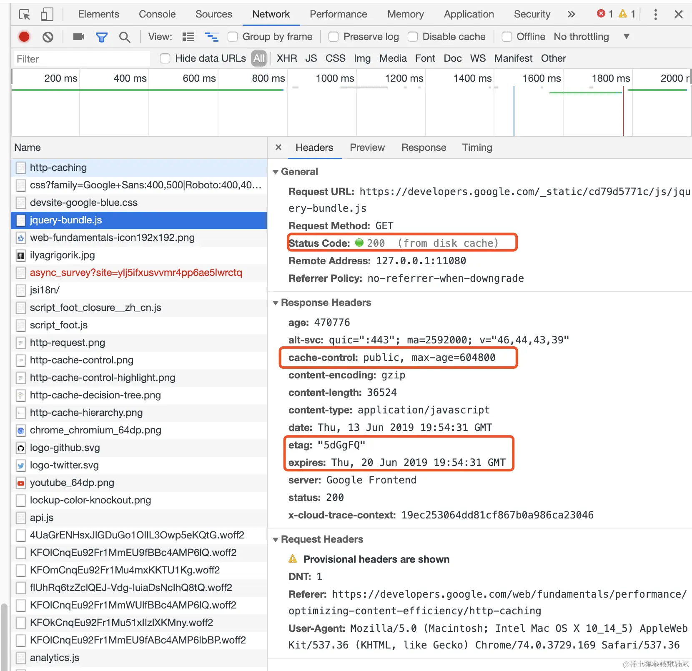Click the yellow warning count indicator

tap(627, 14)
